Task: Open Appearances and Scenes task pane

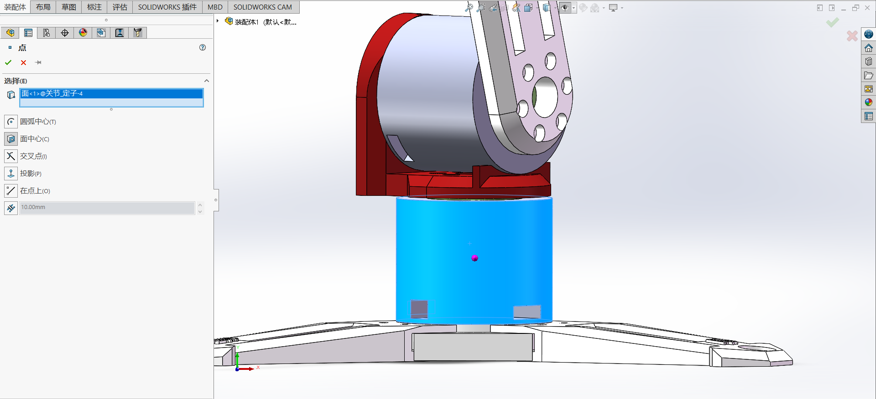Action: pyautogui.click(x=869, y=102)
